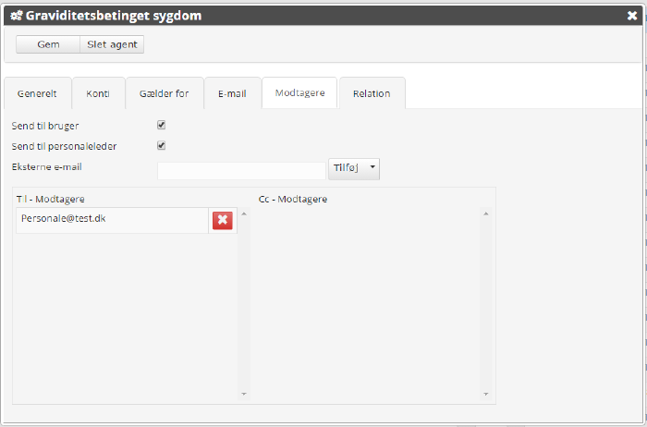The image size is (647, 427).
Task: Remove Personale@test.dk with the red X
Action: 223,220
